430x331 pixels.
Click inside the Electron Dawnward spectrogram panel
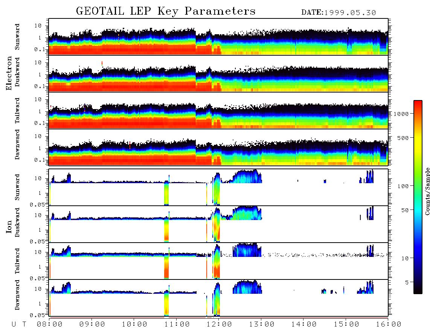(x=218, y=147)
